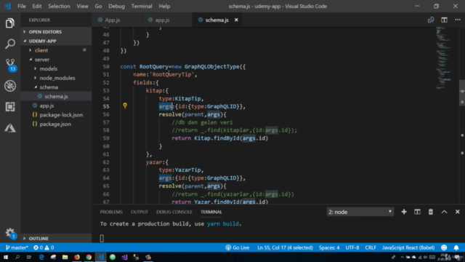
Task: Open package-lock.json in explorer
Action: click(56, 115)
